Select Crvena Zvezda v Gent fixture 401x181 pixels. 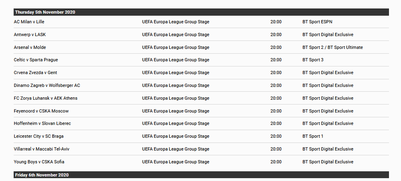[36, 72]
